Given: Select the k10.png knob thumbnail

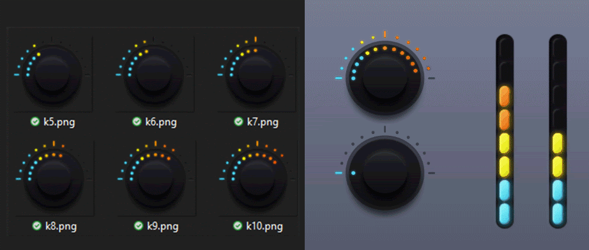Looking at the screenshot, I should point(257,179).
